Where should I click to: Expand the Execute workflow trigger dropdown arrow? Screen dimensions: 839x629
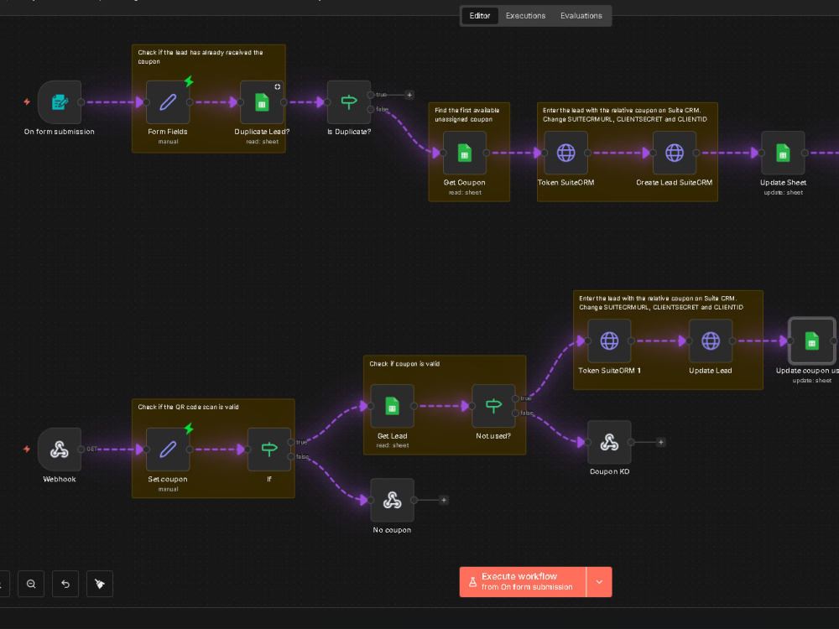(x=599, y=581)
